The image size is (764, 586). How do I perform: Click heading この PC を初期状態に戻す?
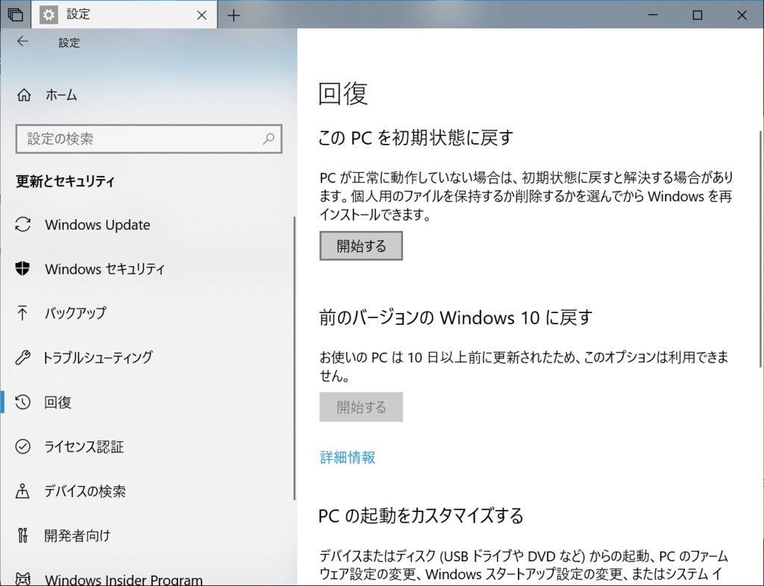point(416,138)
